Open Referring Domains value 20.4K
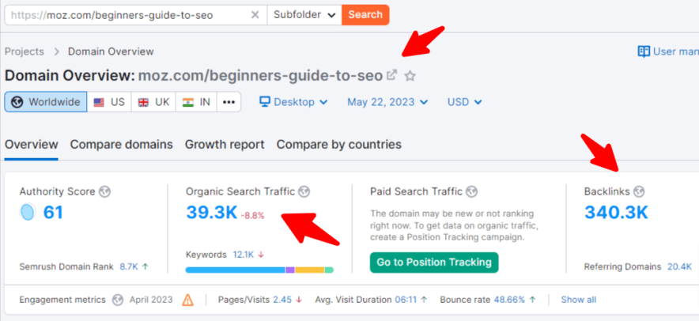Viewport: 699px width, 321px height. click(679, 266)
